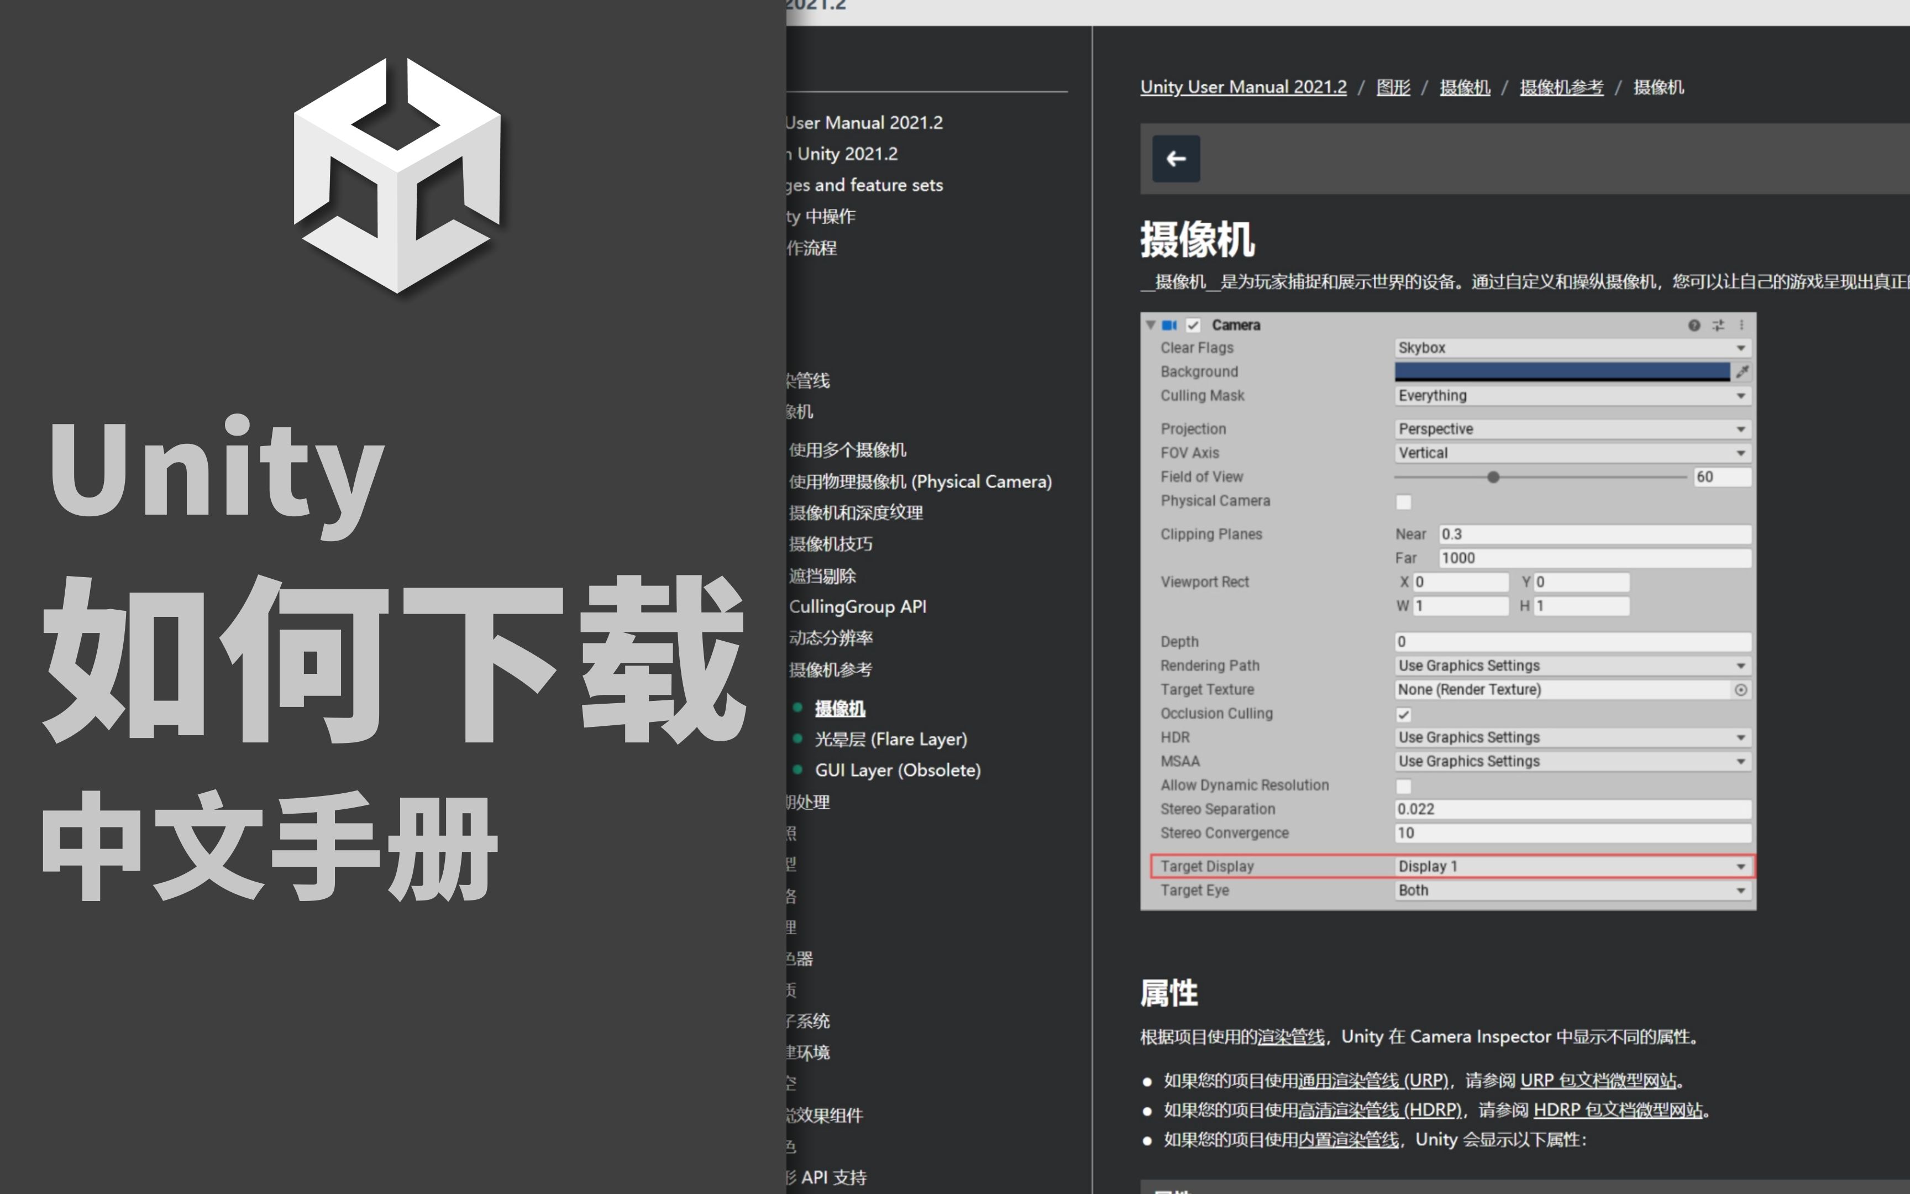Open the Camera three-dot options menu
The image size is (1910, 1194).
click(1741, 326)
